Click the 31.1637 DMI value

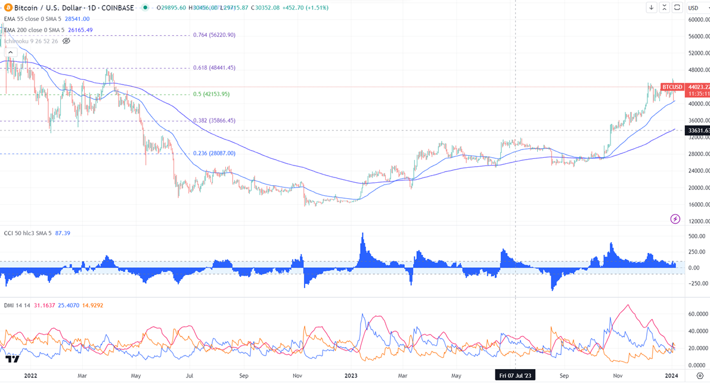44,305
